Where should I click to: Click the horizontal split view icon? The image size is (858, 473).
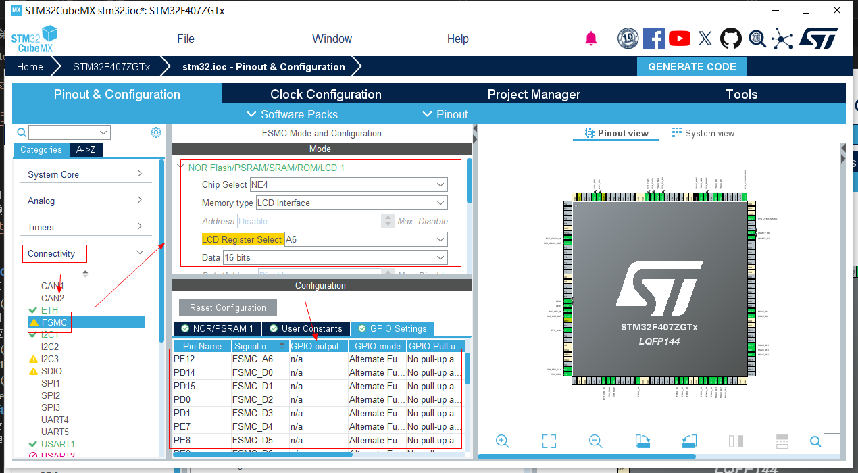coord(782,441)
